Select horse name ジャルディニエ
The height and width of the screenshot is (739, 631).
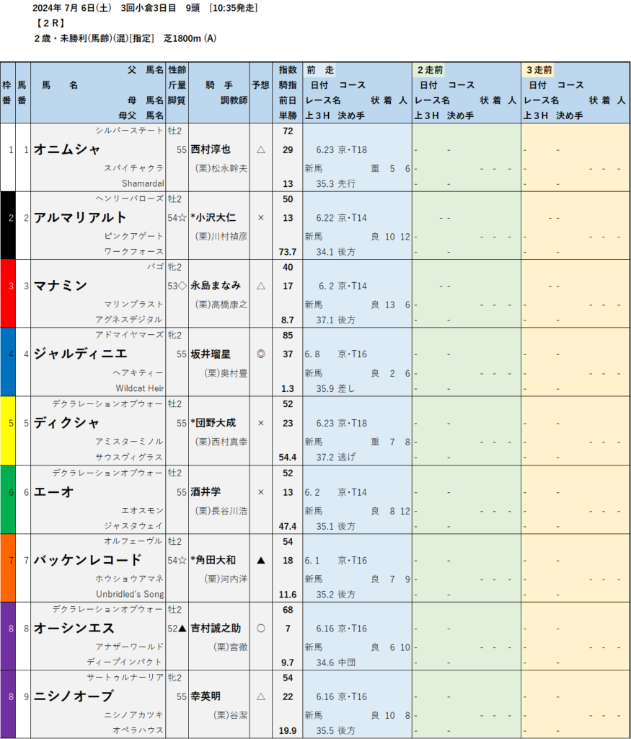pos(81,354)
